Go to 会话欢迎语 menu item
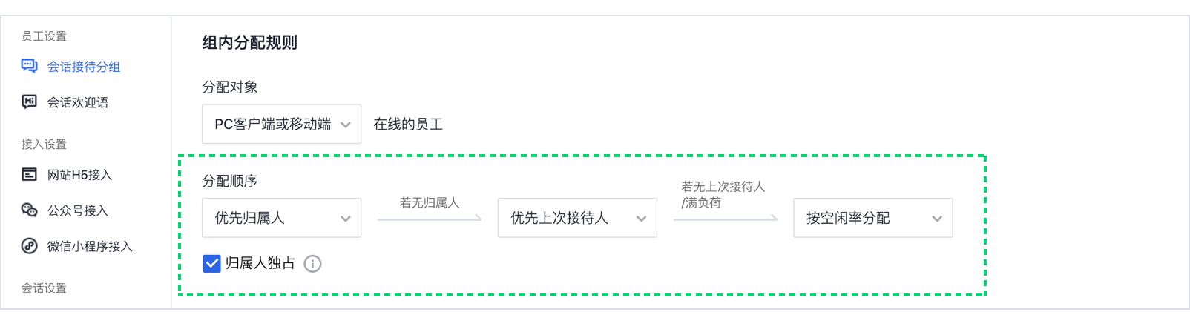Screen dimensions: 1190x332 pyautogui.click(x=77, y=102)
